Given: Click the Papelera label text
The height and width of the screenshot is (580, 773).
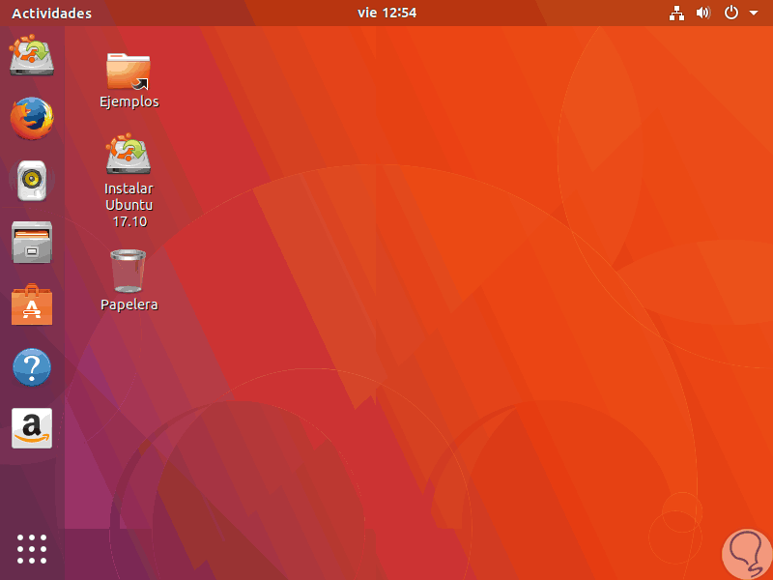Looking at the screenshot, I should [129, 304].
